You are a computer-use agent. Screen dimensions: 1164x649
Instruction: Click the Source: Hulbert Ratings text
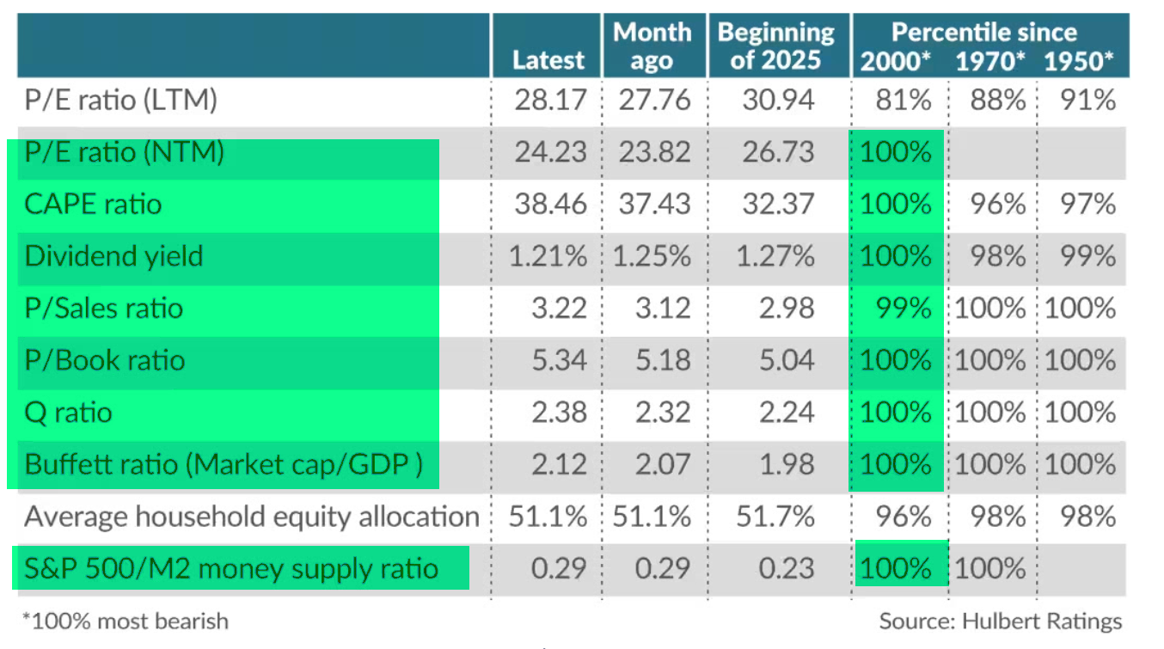1000,621
